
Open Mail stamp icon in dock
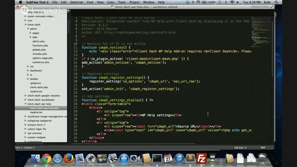79,158
